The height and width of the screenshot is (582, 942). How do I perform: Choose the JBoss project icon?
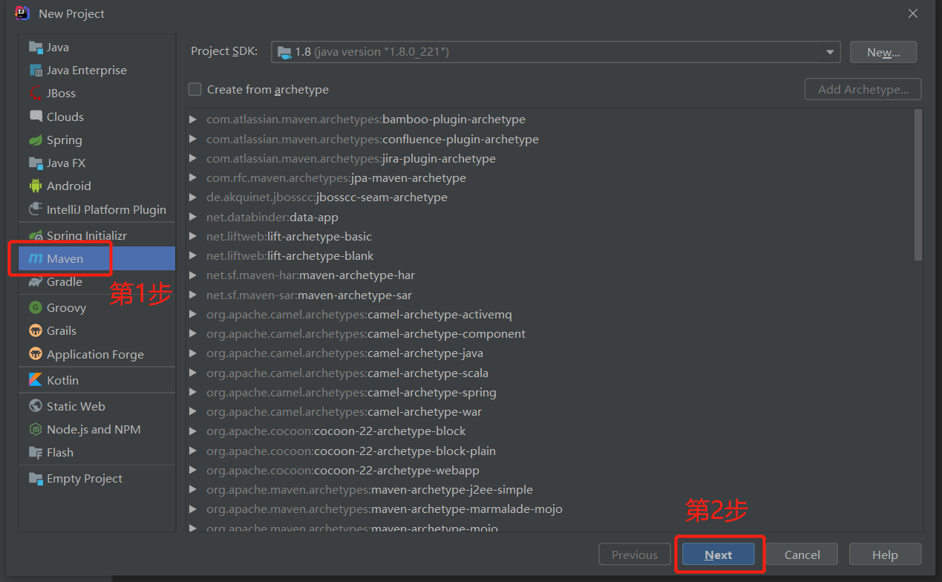click(36, 94)
